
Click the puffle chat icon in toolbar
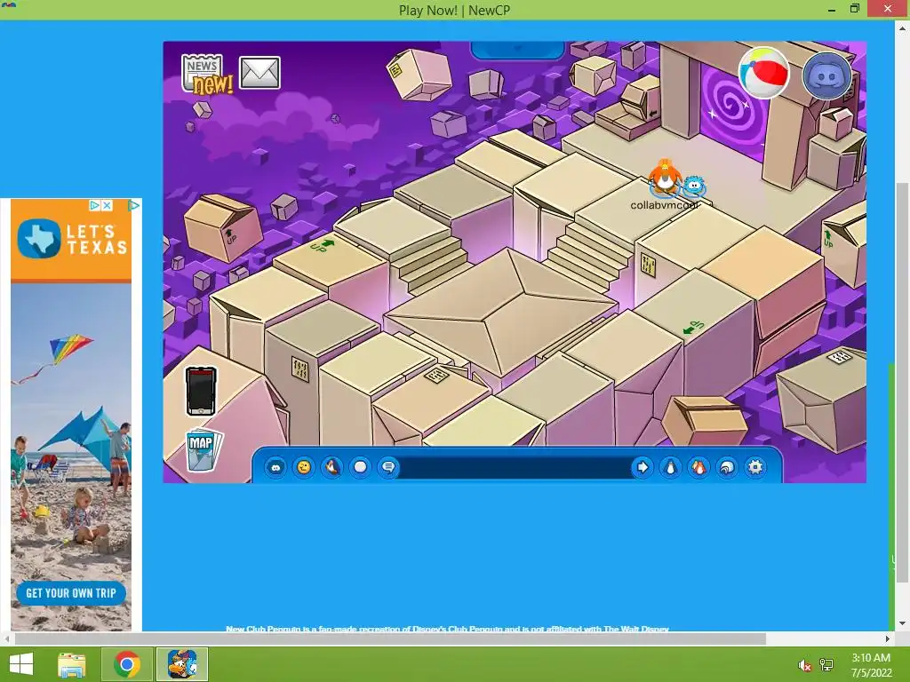275,467
